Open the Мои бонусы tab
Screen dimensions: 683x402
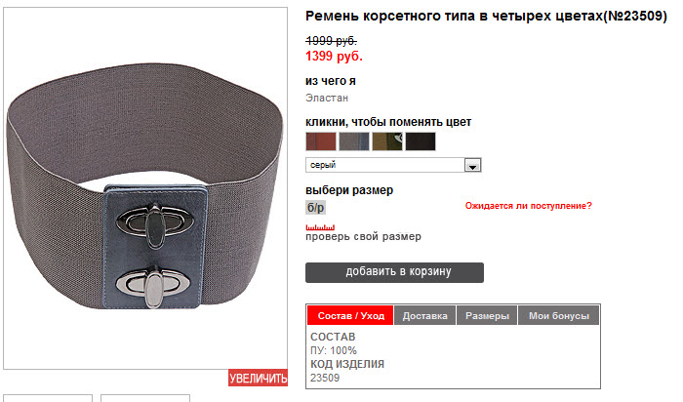click(559, 315)
